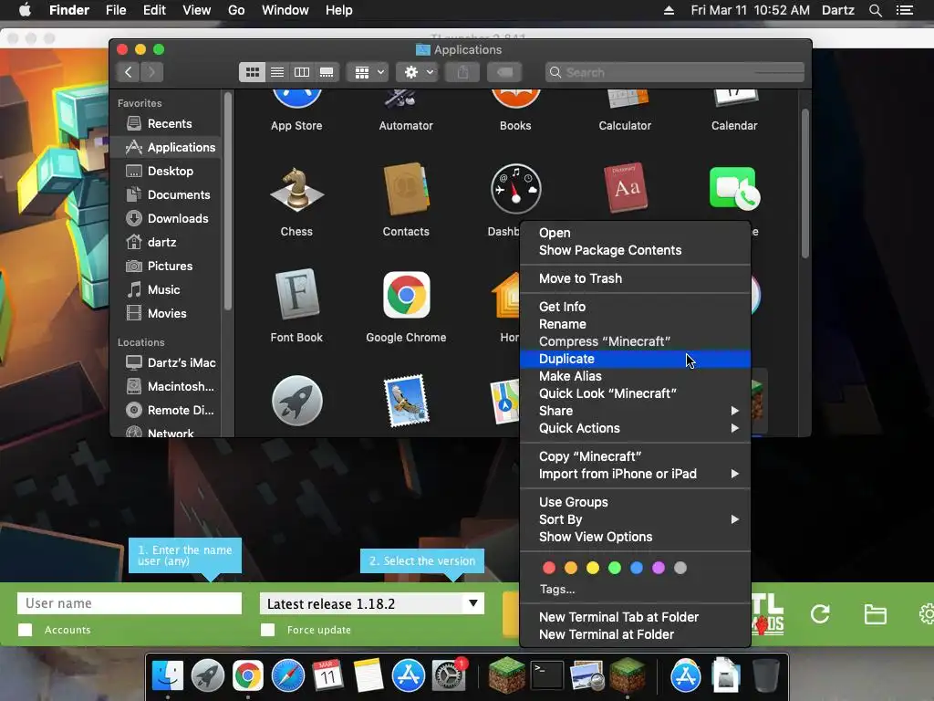Screen dimensions: 934x701
Task: Toggle the Accounts checkbox
Action: point(25,630)
